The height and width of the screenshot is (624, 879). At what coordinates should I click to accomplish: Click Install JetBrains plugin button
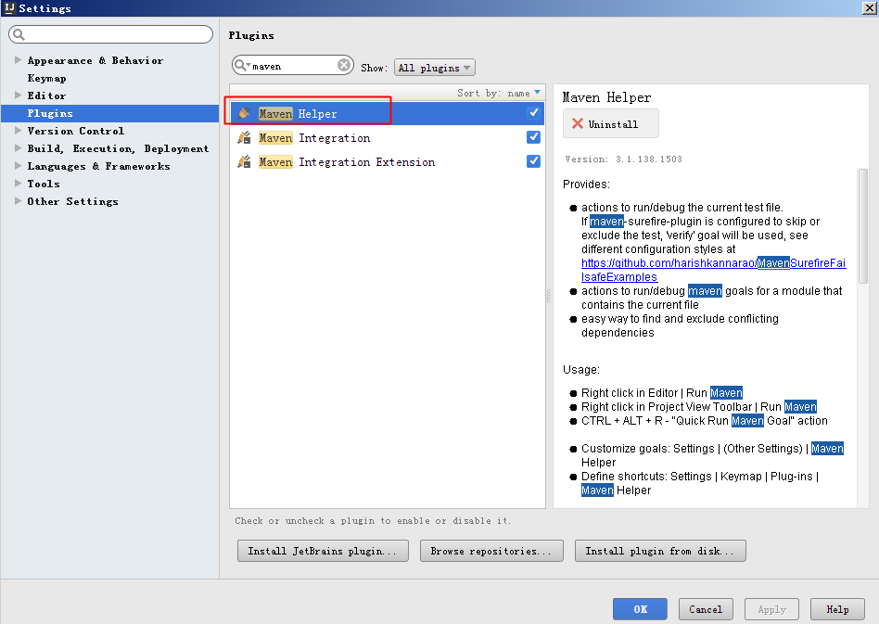pos(323,551)
